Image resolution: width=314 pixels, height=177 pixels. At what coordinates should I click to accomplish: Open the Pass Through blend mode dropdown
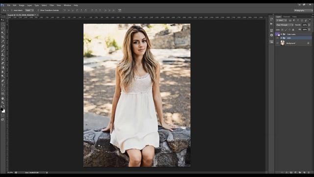(x=285, y=25)
